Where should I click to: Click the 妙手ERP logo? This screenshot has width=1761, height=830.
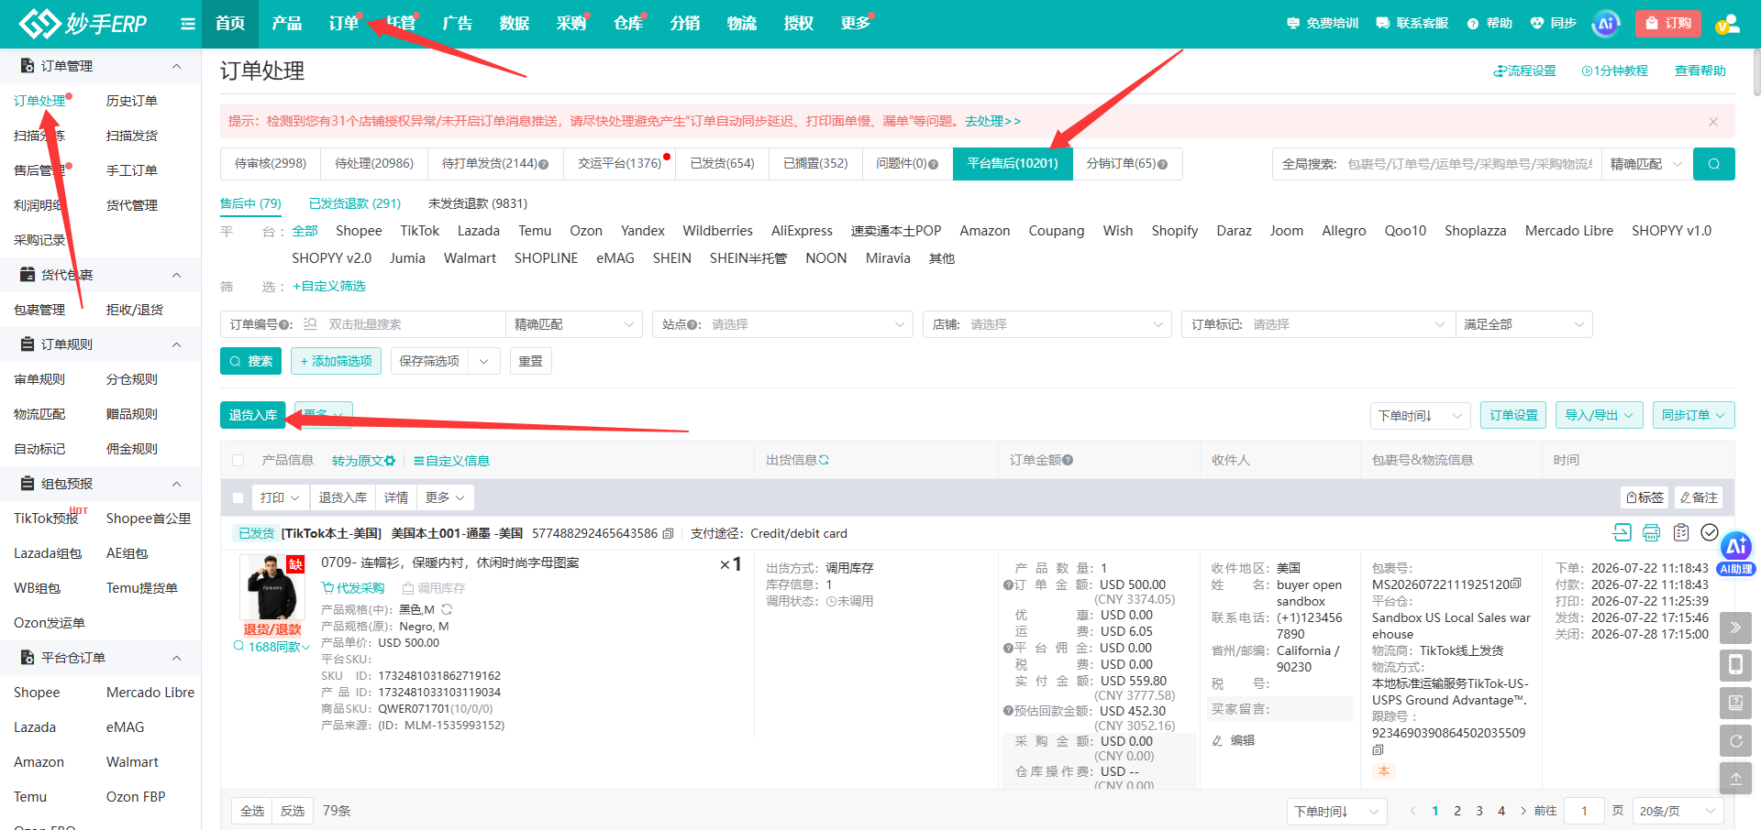(83, 24)
